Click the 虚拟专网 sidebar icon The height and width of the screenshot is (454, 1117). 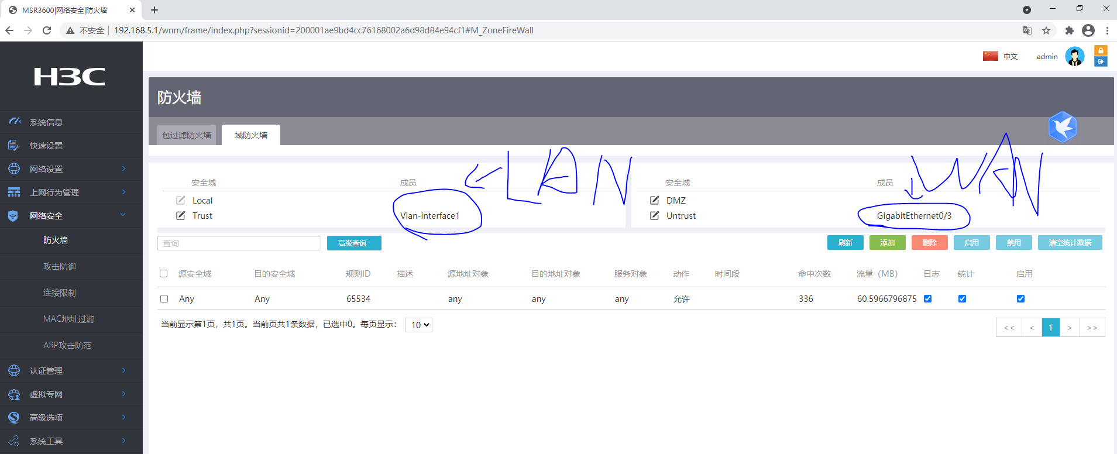pos(14,394)
